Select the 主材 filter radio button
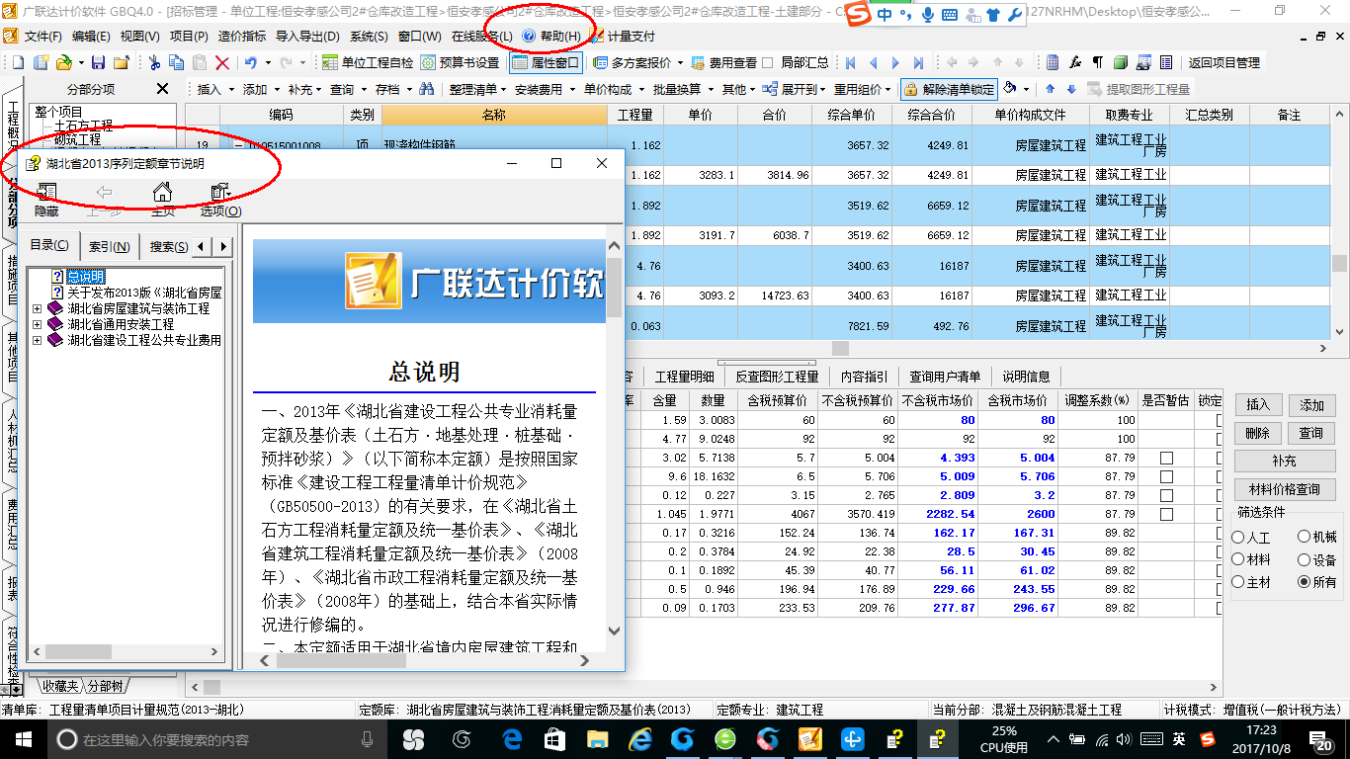 [x=1239, y=582]
